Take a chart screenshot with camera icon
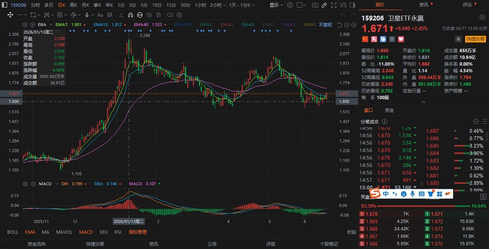The height and width of the screenshot is (249, 489). [x=315, y=5]
